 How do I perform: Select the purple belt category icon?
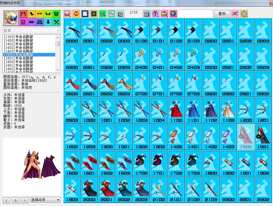[x=31, y=22]
